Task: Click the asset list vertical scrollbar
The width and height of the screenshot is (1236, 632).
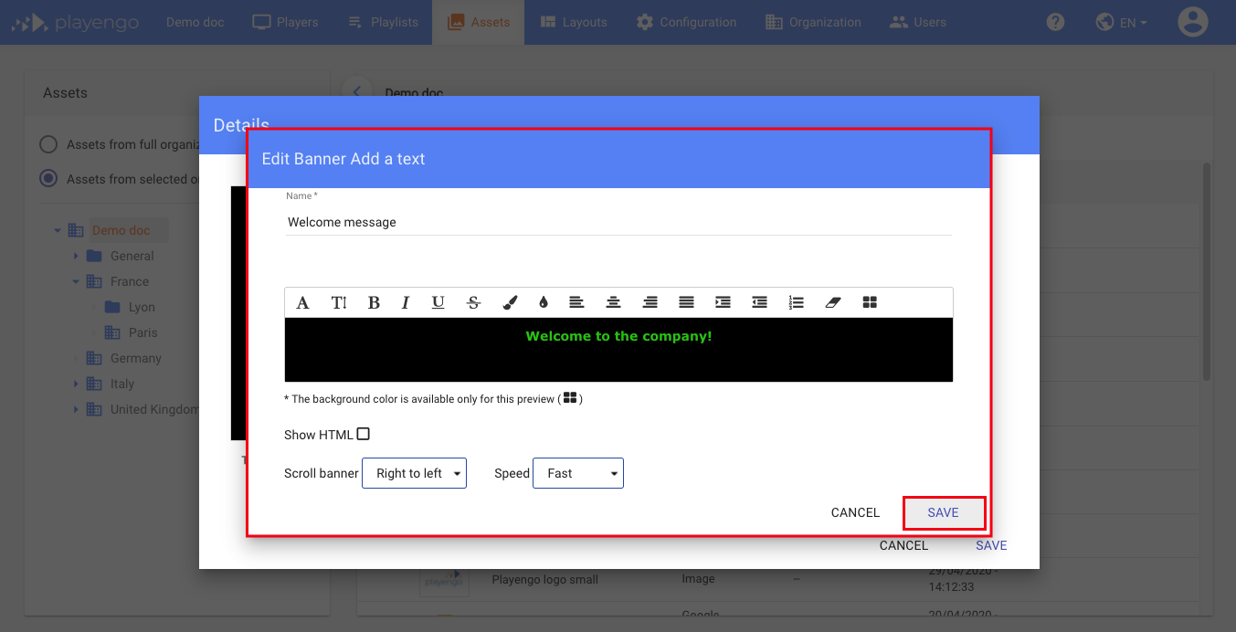Action: pyautogui.click(x=1207, y=272)
